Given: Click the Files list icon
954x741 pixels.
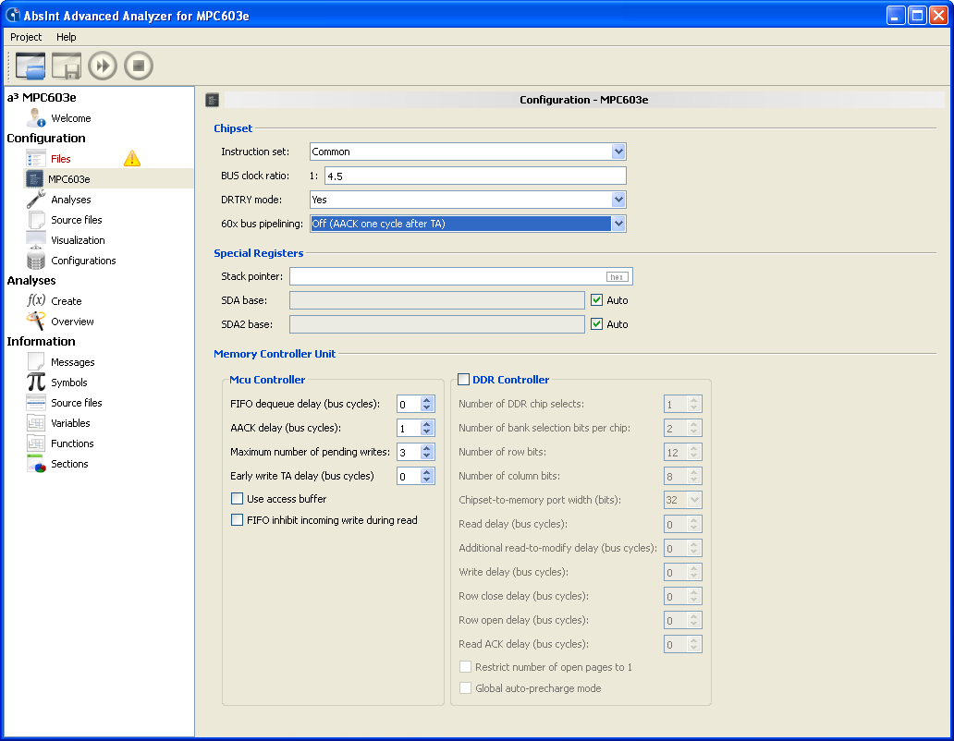Looking at the screenshot, I should [x=36, y=159].
